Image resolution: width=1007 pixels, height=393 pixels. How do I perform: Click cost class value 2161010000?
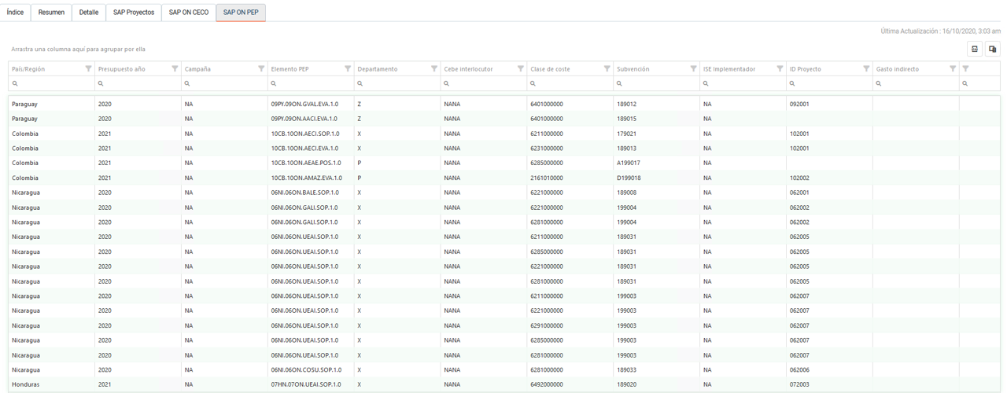click(x=570, y=178)
